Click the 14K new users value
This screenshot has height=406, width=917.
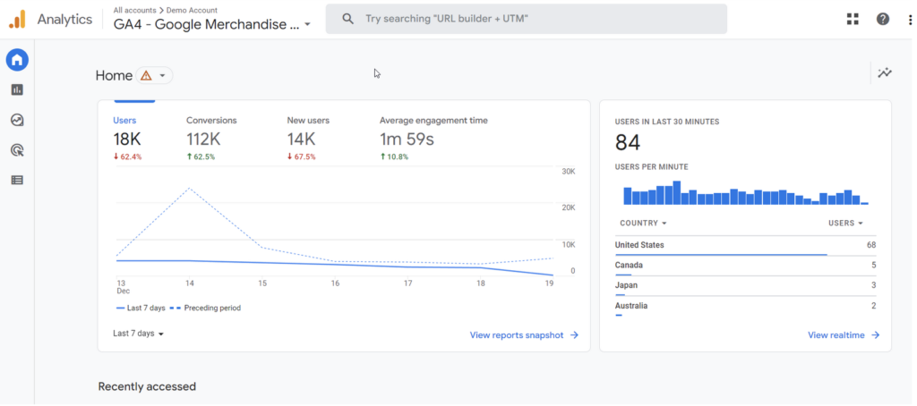click(301, 139)
